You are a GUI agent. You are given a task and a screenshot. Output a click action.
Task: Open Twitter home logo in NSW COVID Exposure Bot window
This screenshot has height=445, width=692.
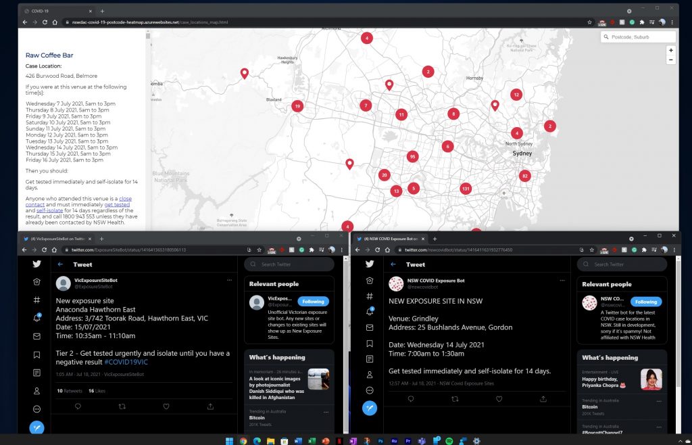pos(370,264)
